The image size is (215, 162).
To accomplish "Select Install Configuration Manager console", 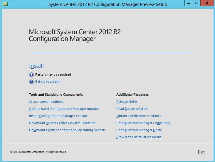I will pos(58,116).
